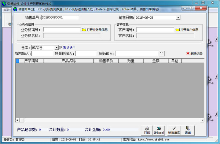
Task: Click the grid's left scroll arrow
Action: [x=18, y=120]
